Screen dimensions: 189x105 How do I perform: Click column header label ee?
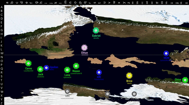click(152, 3)
